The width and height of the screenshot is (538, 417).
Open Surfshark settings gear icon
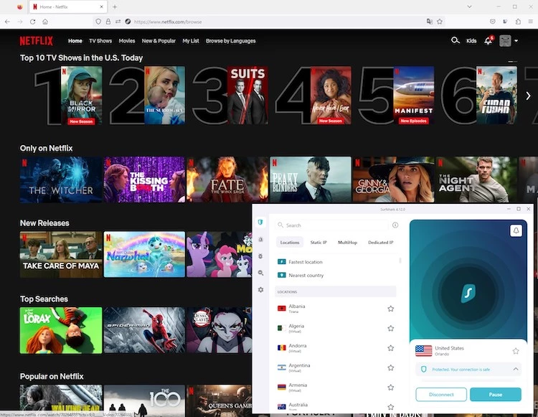point(260,290)
